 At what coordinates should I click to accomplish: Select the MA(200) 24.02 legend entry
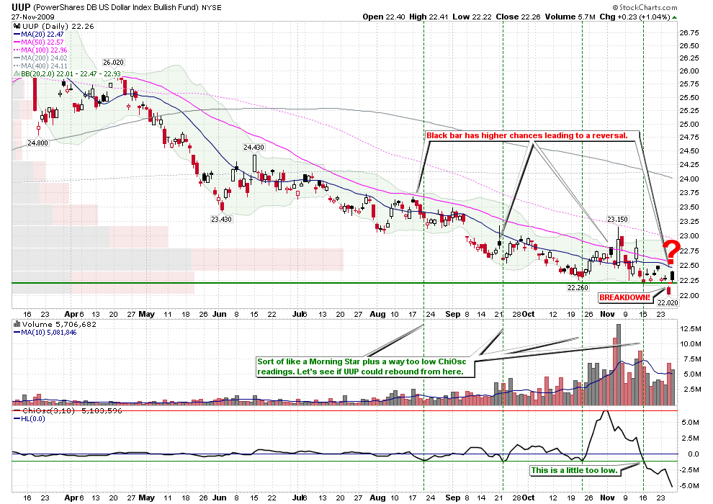point(40,58)
